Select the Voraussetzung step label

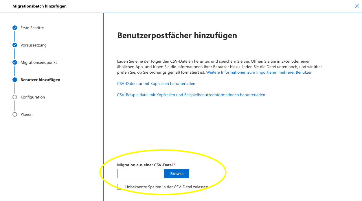(x=34, y=45)
